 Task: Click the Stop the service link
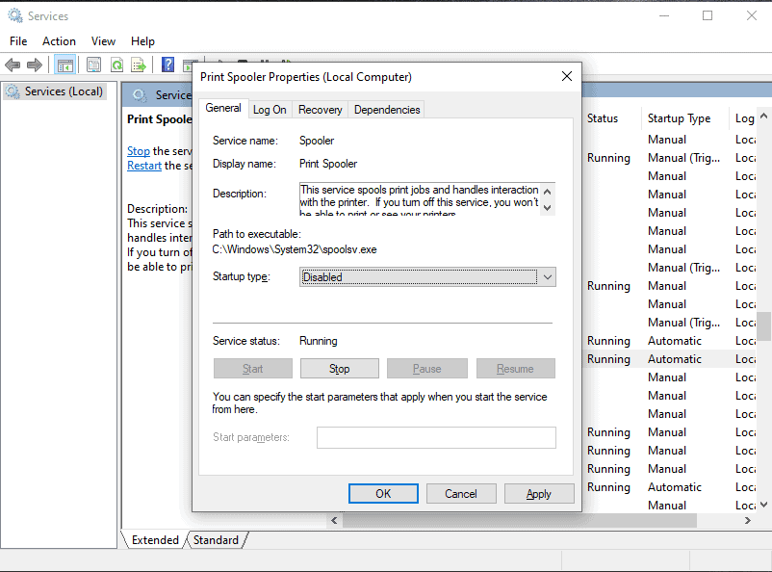pyautogui.click(x=139, y=151)
